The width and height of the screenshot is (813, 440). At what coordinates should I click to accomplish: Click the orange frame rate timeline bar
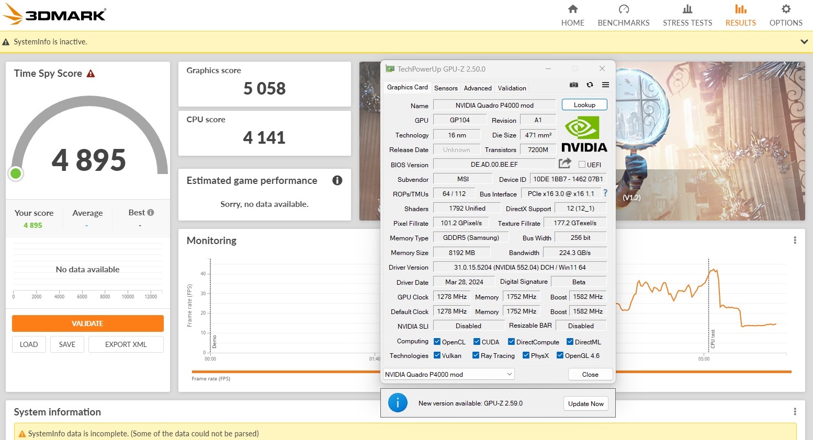pyautogui.click(x=491, y=372)
